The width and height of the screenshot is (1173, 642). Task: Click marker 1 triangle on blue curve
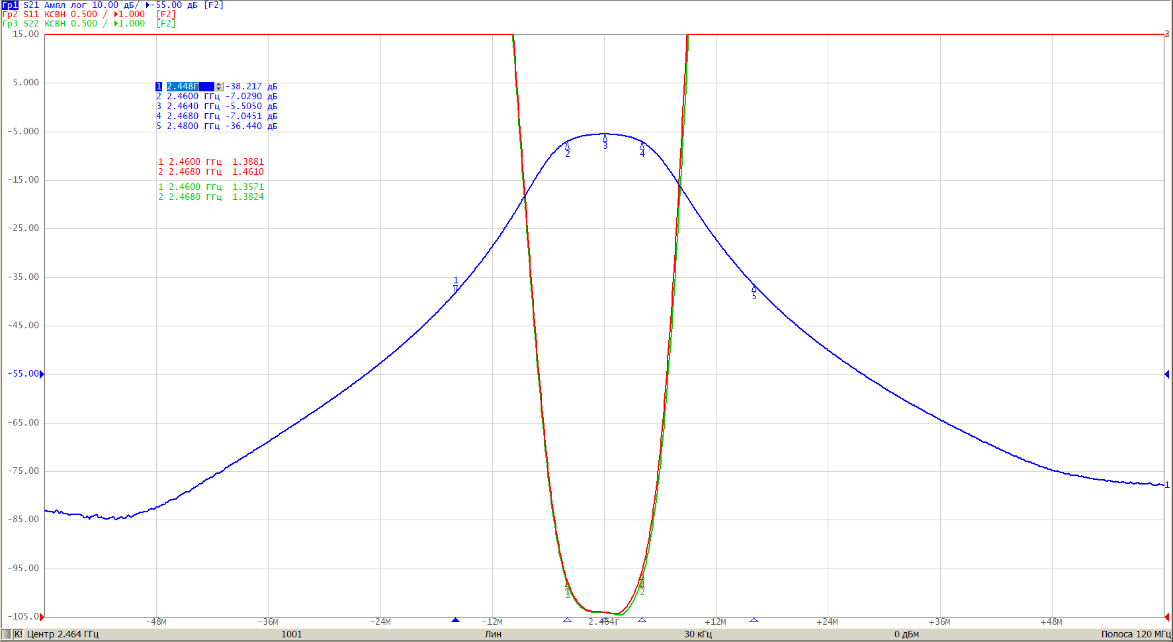[455, 285]
